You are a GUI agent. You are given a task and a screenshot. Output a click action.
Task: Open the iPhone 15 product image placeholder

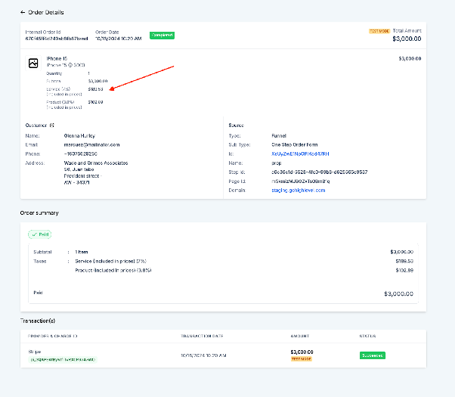[x=33, y=63]
